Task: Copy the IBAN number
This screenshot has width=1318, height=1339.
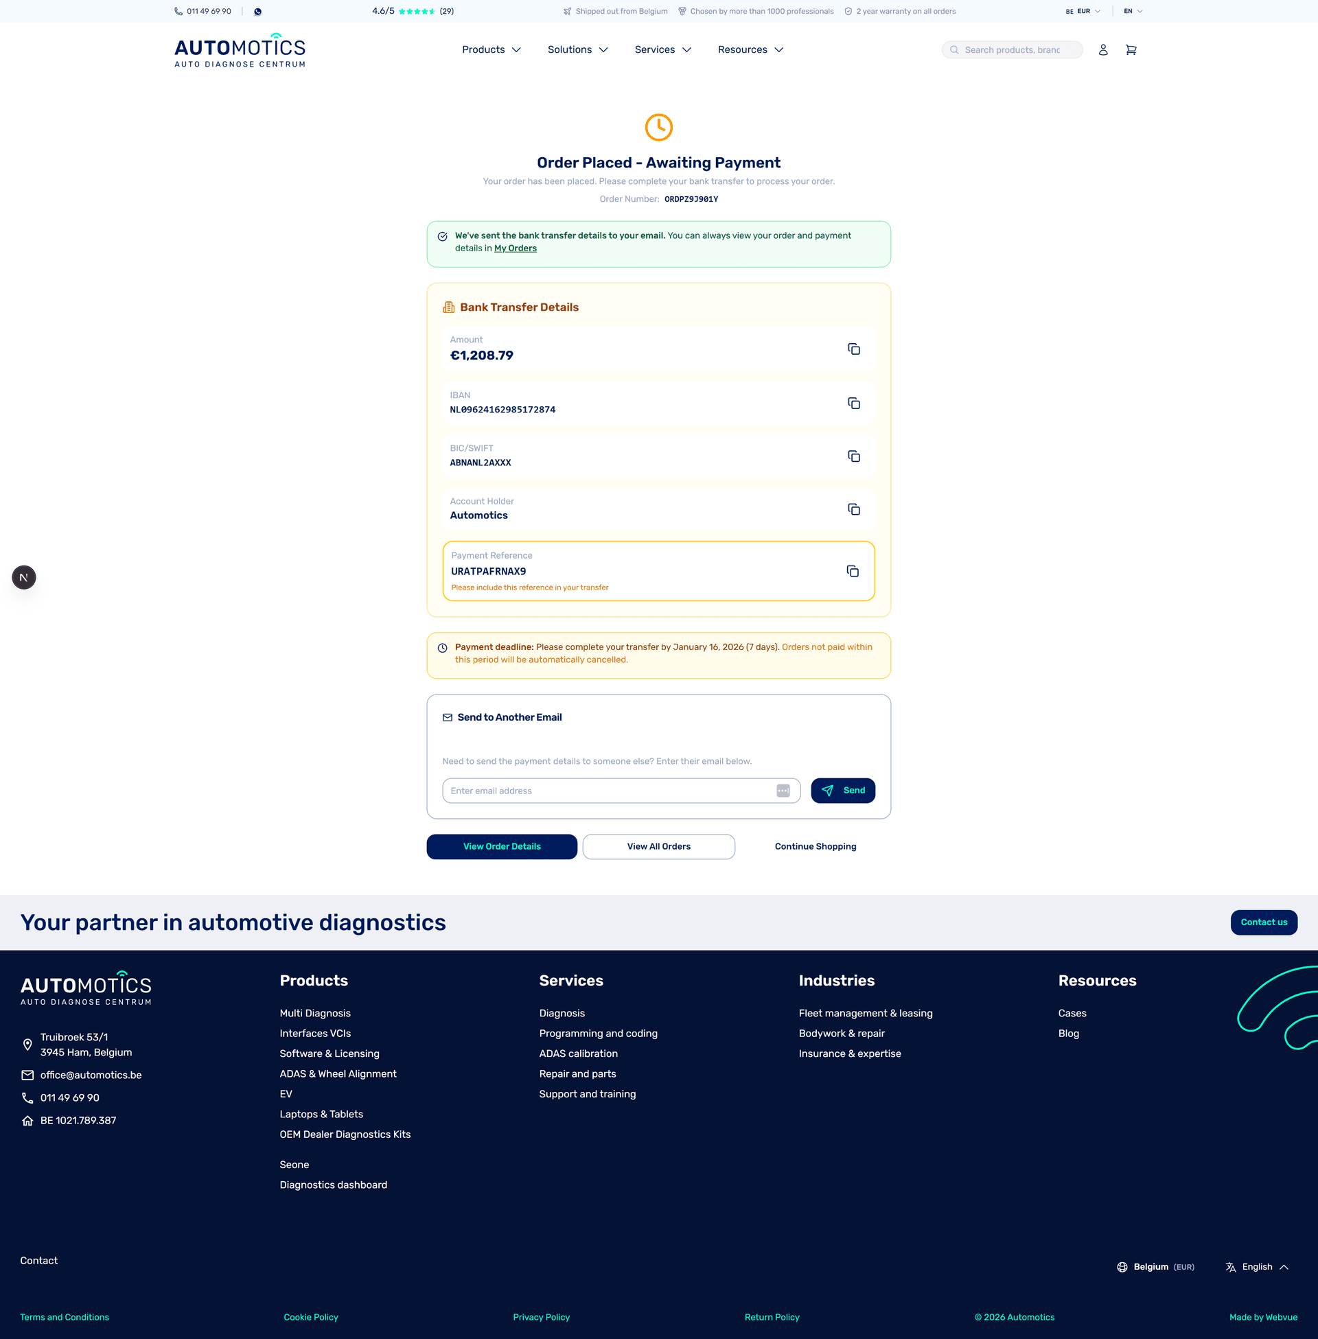Action: click(853, 403)
